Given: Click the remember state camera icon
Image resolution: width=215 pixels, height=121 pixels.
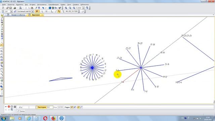Looking at the screenshot, I should [15, 107].
